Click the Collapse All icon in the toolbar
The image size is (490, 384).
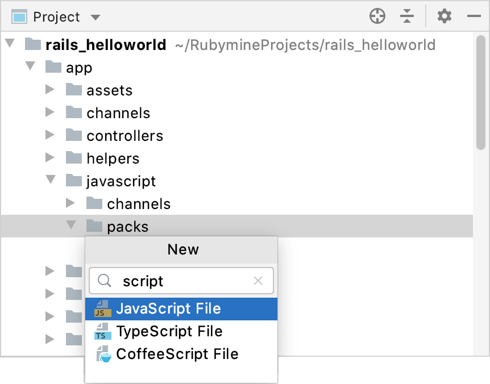coord(407,16)
